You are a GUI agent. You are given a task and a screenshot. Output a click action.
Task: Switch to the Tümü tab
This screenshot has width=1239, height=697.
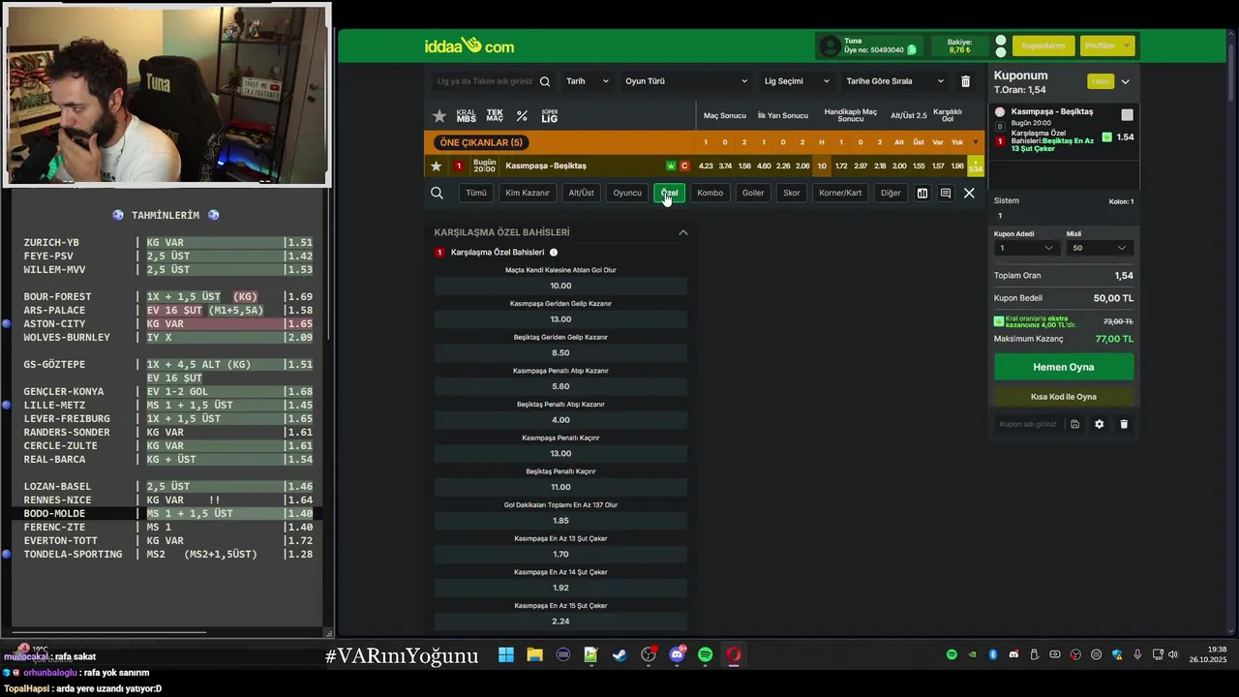coord(476,194)
